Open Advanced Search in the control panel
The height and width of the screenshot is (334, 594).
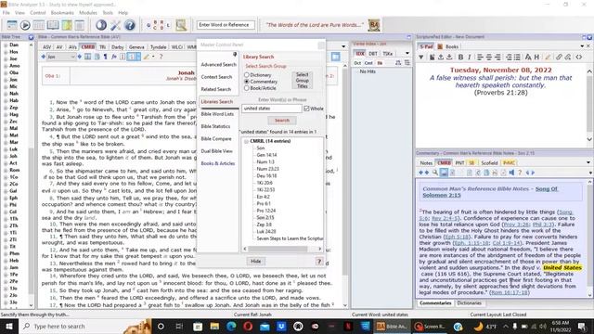(x=219, y=65)
